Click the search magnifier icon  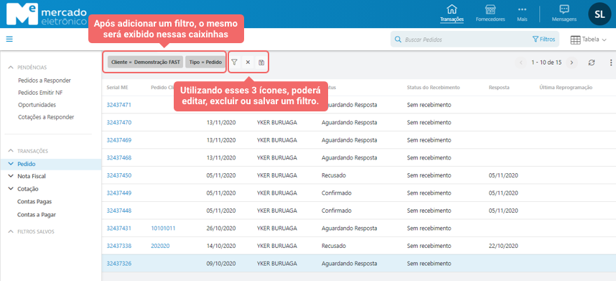(x=398, y=40)
